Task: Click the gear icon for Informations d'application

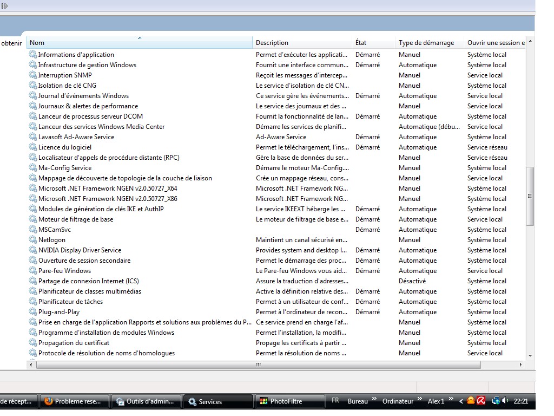Action: tap(33, 55)
